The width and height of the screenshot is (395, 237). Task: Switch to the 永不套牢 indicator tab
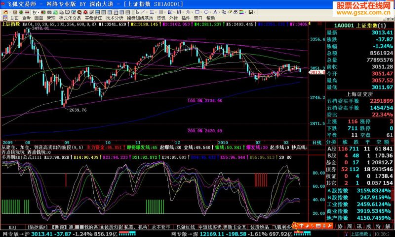click(x=161, y=227)
